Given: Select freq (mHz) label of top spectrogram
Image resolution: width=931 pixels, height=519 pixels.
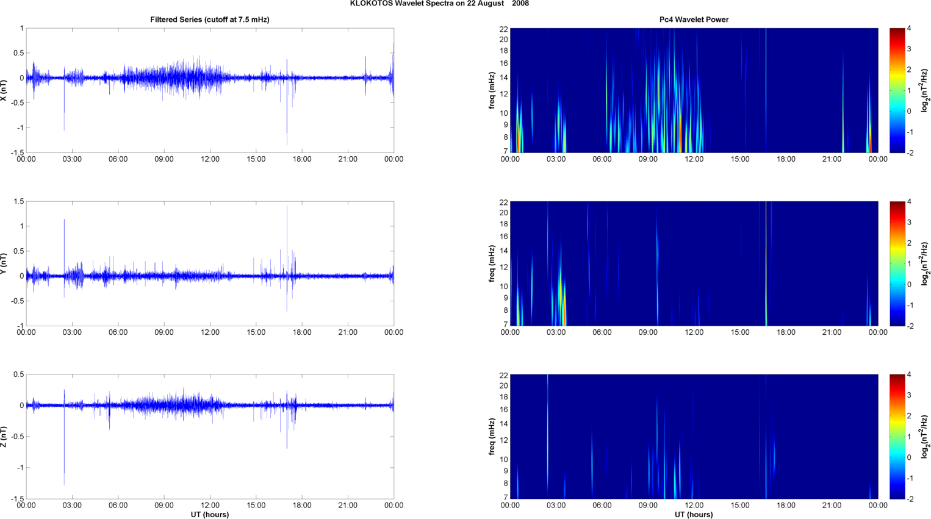Looking at the screenshot, I should click(492, 90).
